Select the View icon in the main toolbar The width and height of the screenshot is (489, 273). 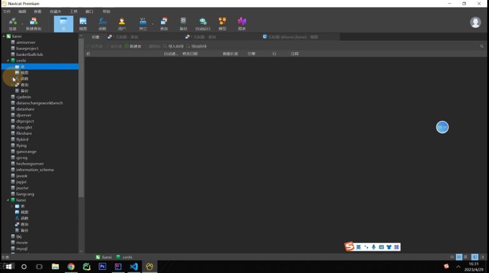click(x=83, y=24)
